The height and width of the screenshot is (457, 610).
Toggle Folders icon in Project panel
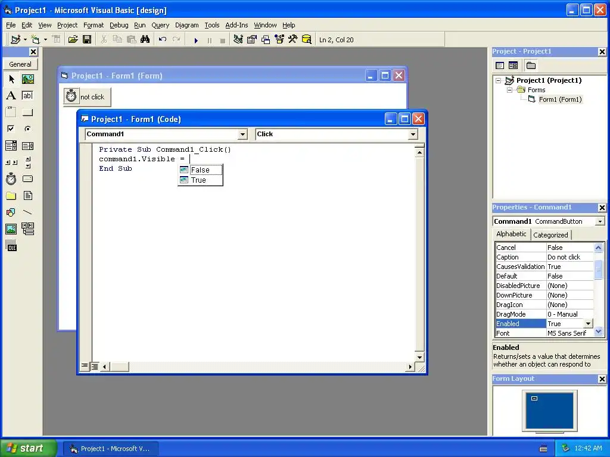[531, 65]
